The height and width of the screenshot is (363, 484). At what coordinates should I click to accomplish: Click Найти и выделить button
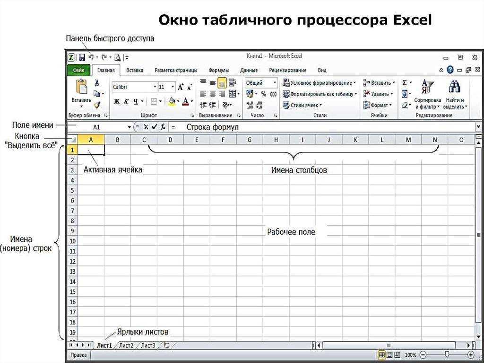point(455,94)
